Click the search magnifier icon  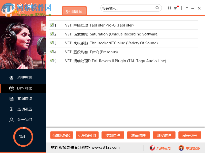pos(157,8)
